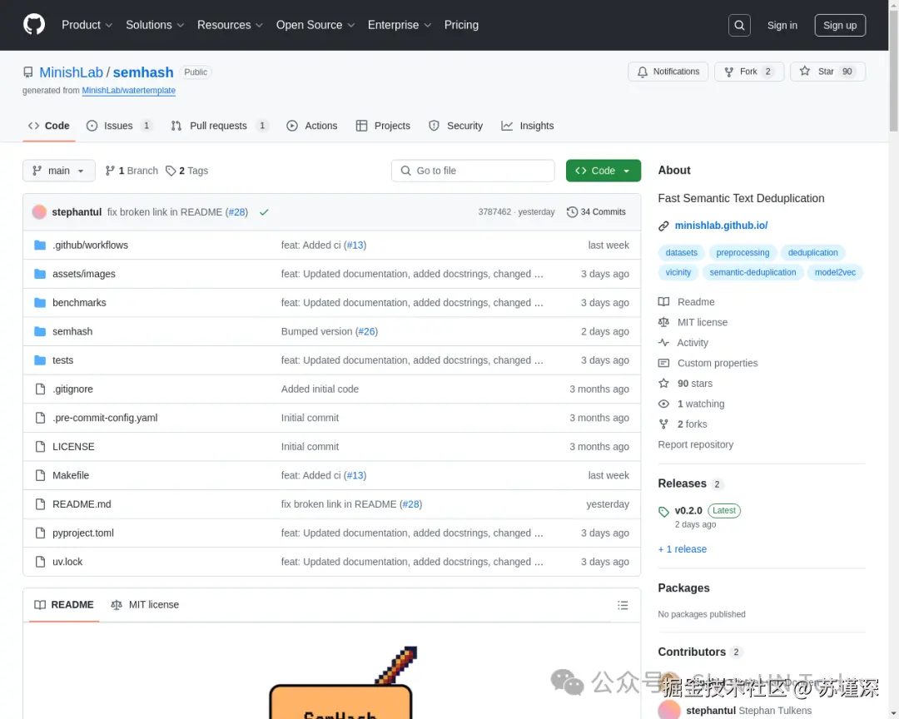Open the pyproject.toml file
The width and height of the screenshot is (899, 719).
pos(83,533)
